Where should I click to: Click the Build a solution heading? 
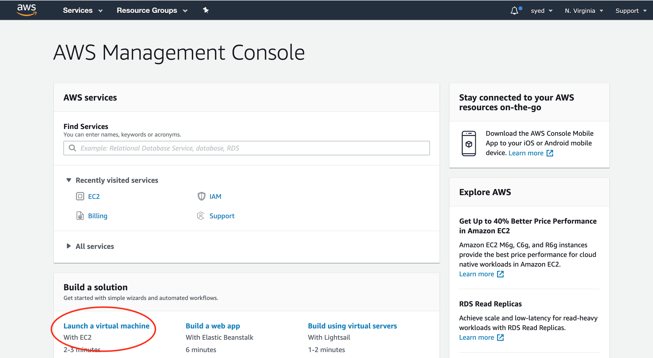point(95,287)
